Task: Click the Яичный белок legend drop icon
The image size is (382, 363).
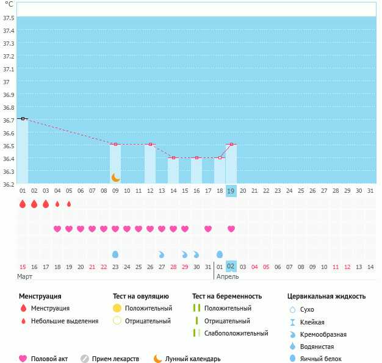Action: click(x=292, y=359)
